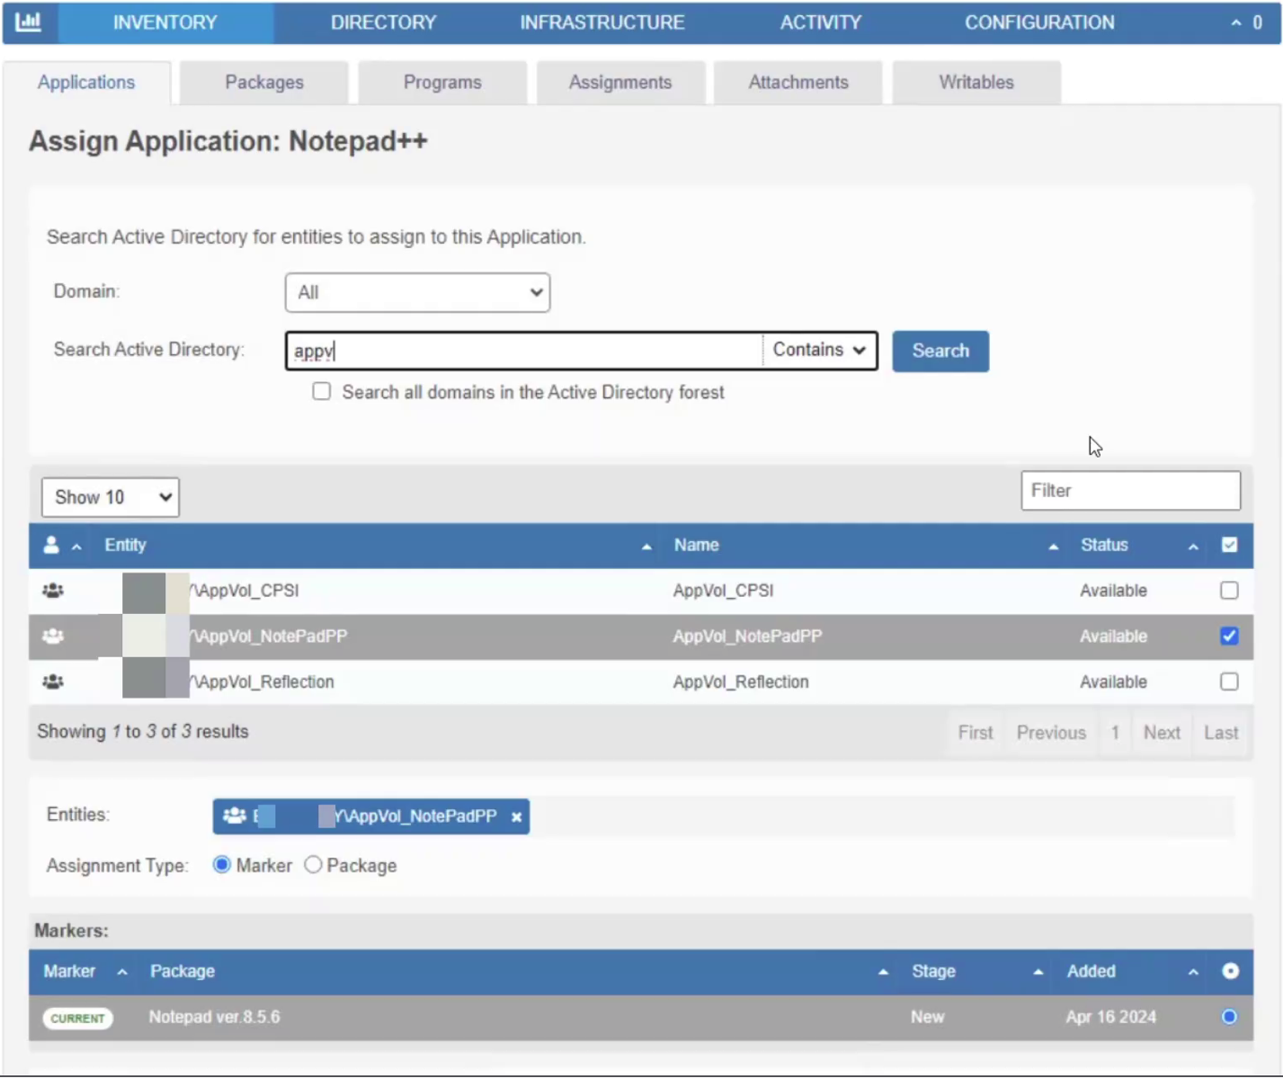Screen dimensions: 1283x1078
Task: Click the Search button
Action: click(940, 351)
